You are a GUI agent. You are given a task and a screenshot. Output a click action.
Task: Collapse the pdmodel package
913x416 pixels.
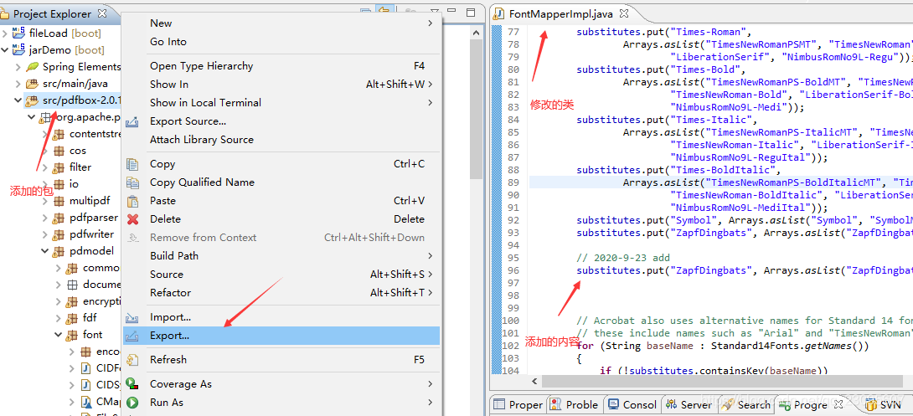[x=45, y=251]
